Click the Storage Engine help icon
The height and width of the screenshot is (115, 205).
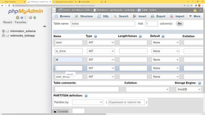point(200,83)
